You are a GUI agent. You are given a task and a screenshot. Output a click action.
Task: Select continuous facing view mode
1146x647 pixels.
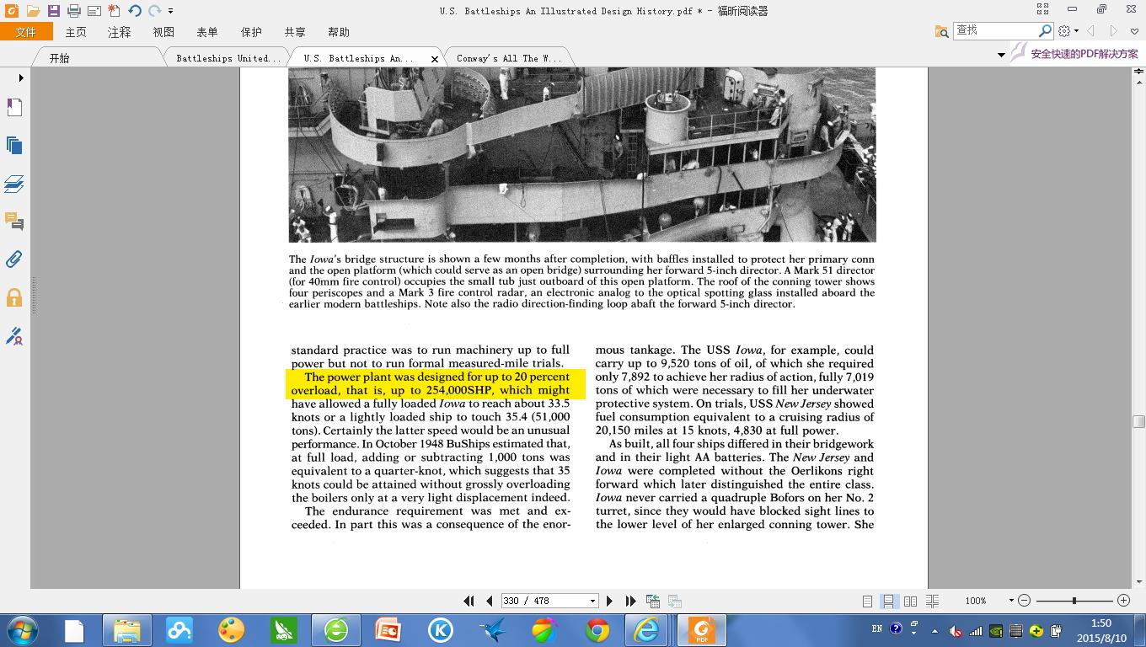(x=932, y=601)
